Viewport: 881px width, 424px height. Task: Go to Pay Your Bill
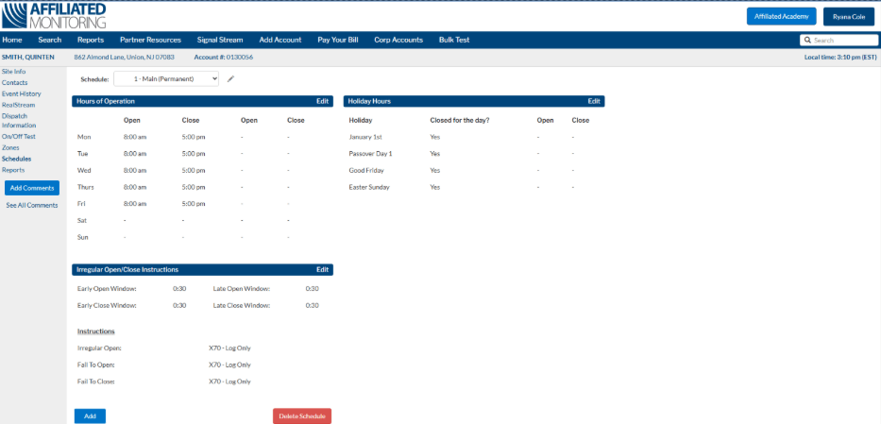tap(338, 41)
